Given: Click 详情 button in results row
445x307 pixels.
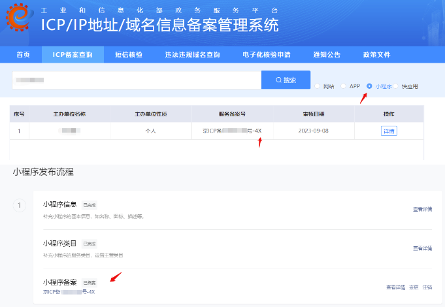Looking at the screenshot, I should [389, 131].
